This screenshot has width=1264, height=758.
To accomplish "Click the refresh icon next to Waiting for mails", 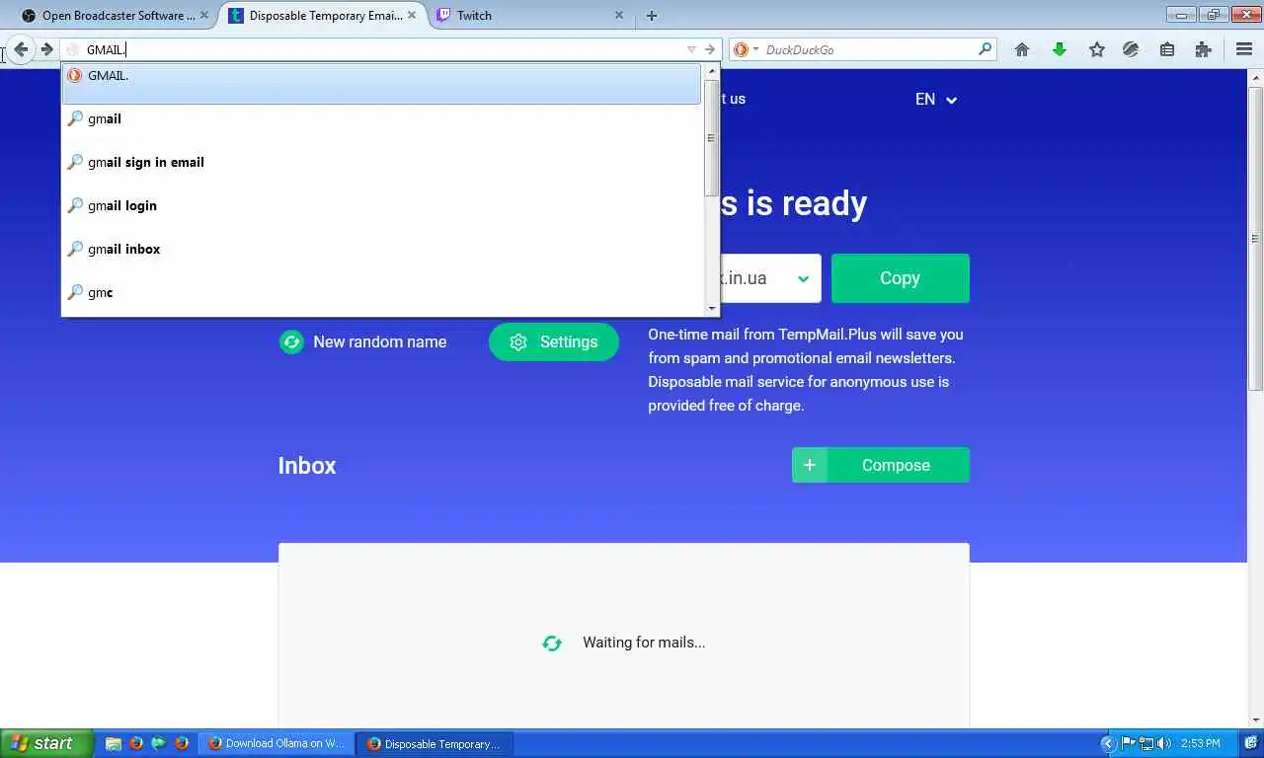I will click(x=552, y=643).
